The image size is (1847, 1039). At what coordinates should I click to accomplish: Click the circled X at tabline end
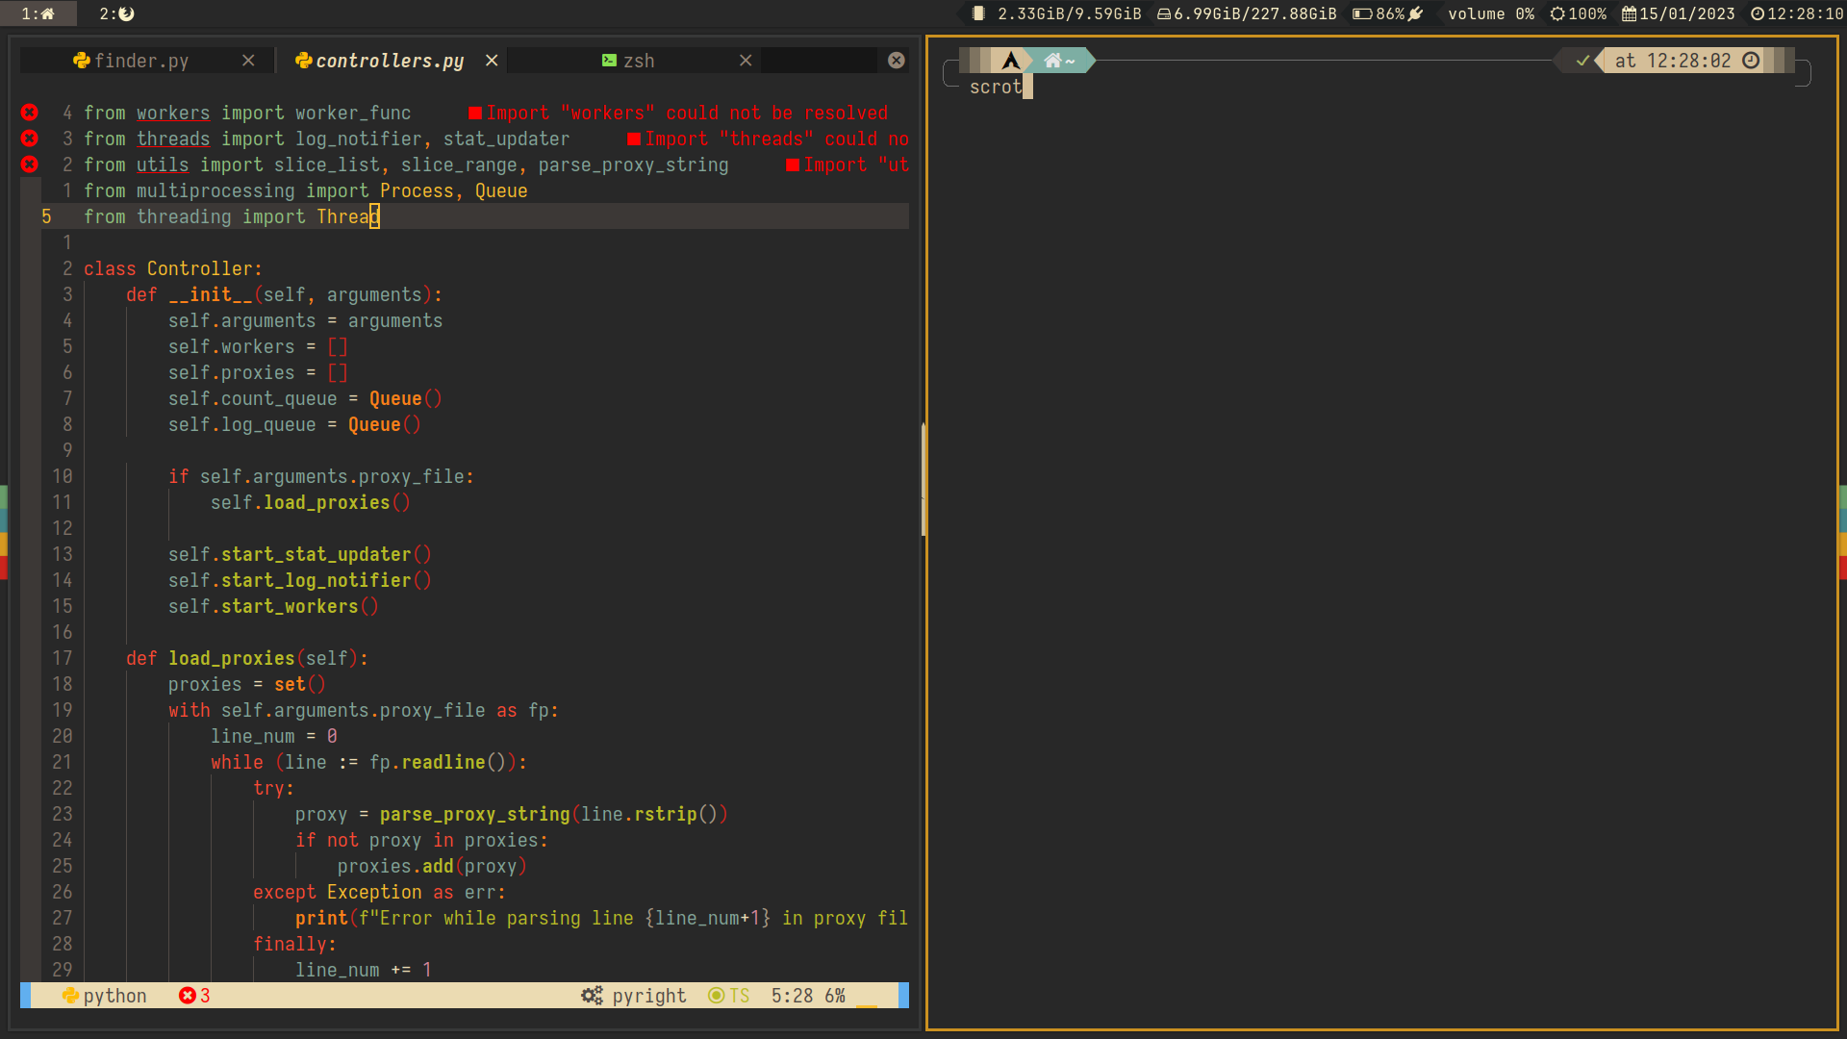[x=897, y=61]
